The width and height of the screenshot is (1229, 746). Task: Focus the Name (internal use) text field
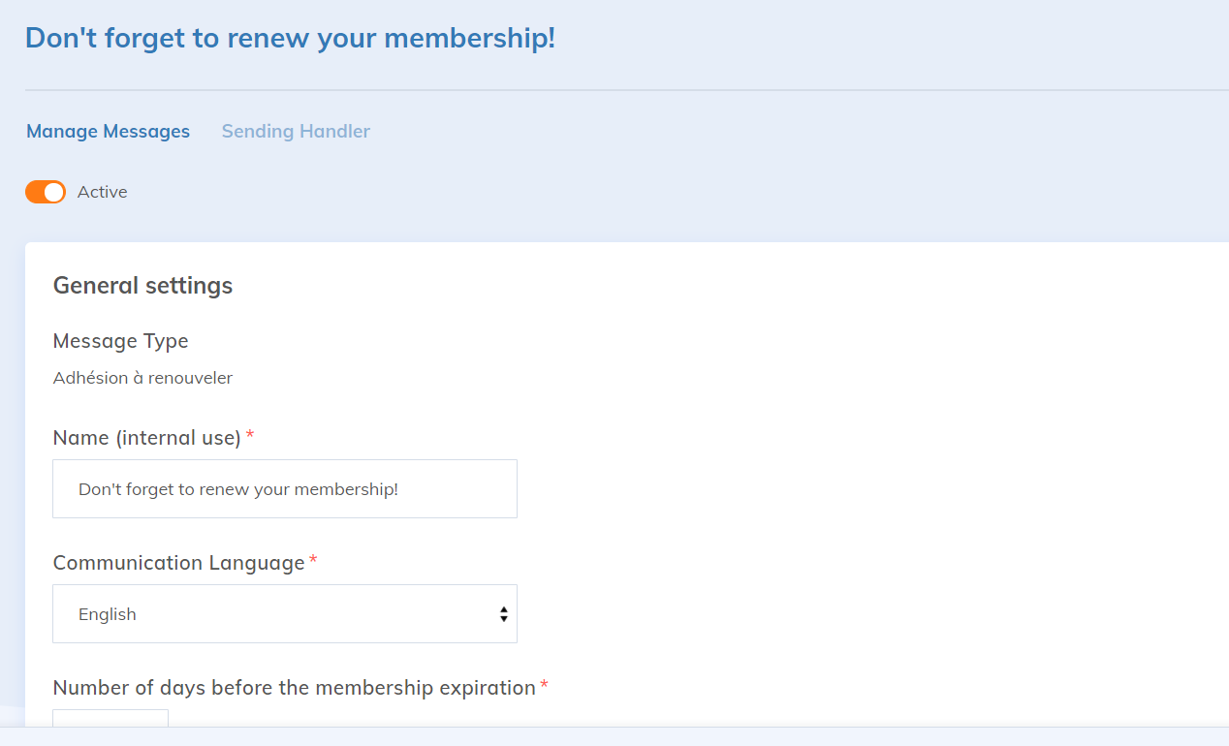tap(285, 489)
